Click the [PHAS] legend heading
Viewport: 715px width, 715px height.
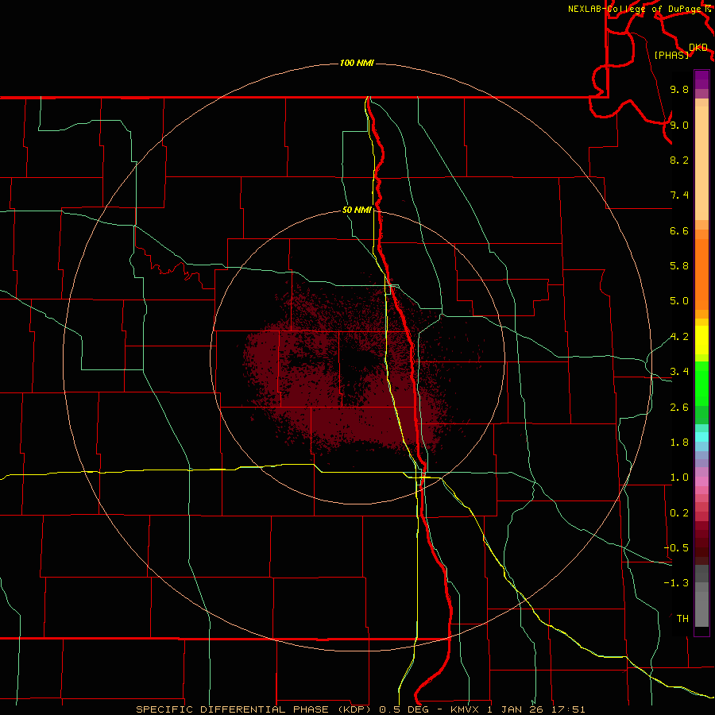pyautogui.click(x=671, y=55)
